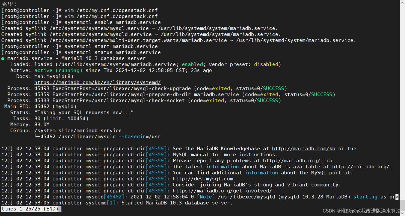Click the scrollbar up arrow
Image resolution: width=405 pixels, height=216 pixels.
pyautogui.click(x=402, y=2)
